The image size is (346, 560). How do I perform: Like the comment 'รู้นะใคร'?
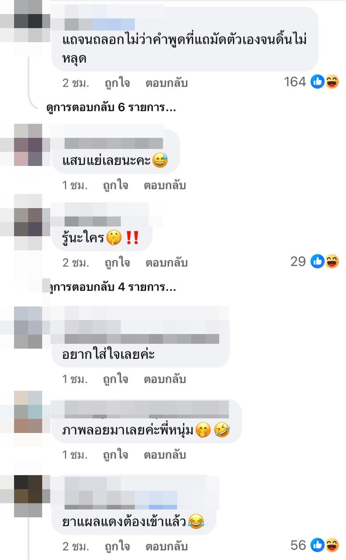(117, 263)
